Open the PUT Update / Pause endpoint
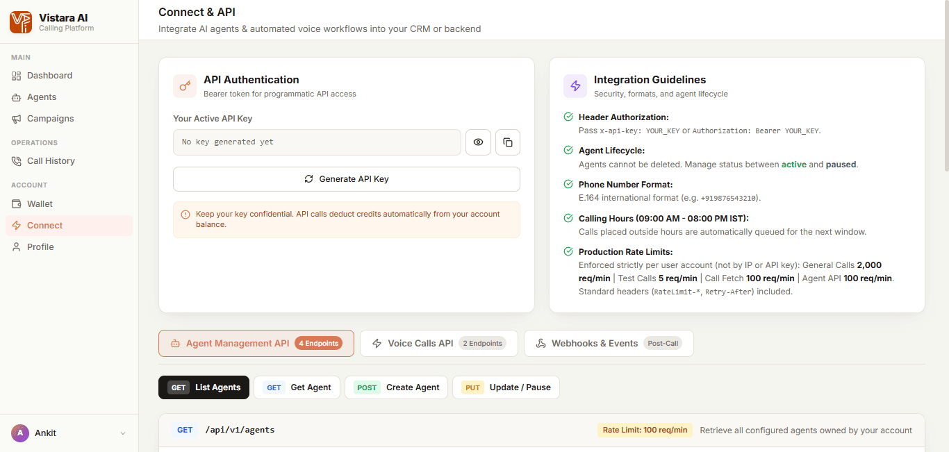 (506, 387)
